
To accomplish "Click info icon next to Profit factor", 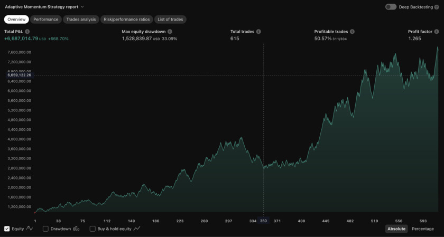I will click(x=437, y=32).
